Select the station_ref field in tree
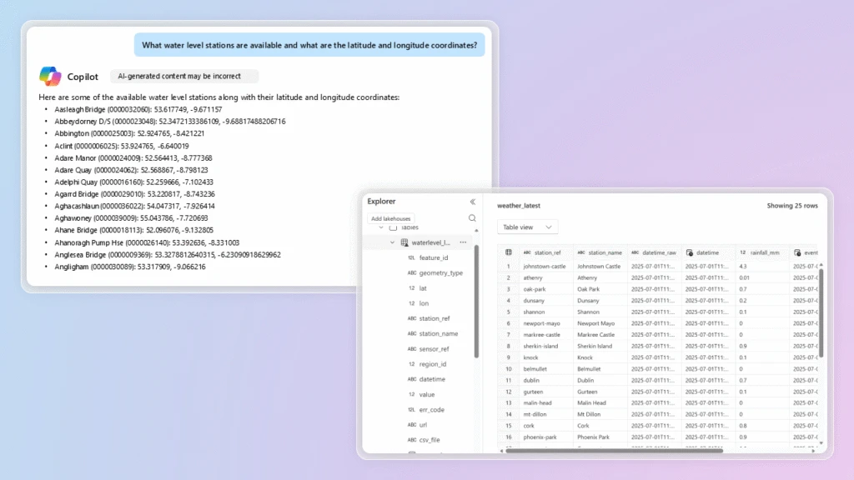 (x=436, y=318)
